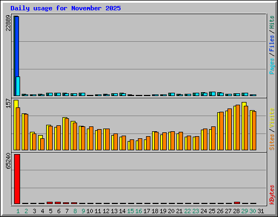Viewport: 278px width, 217px height.
Task: Click day label 24 on the x-axis
Action: 204,211
